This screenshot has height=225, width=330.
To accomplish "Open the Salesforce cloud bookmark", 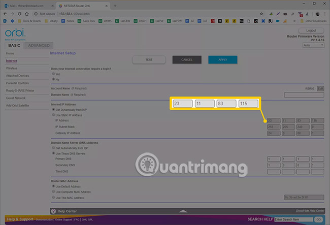I will click(x=278, y=21).
